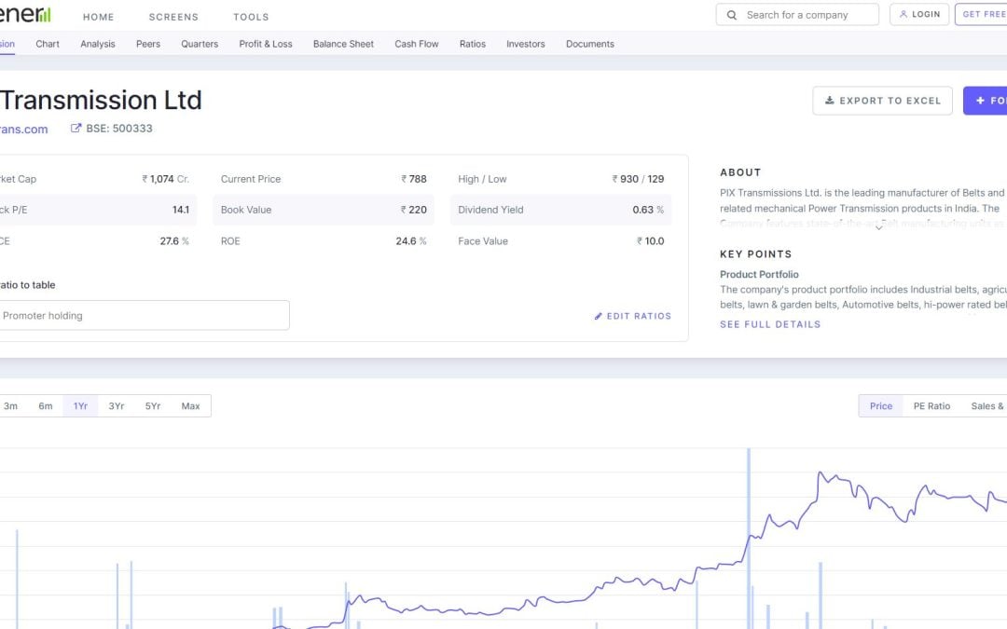Click the Follow button
Screen dimensions: 1007x629
click(x=986, y=101)
